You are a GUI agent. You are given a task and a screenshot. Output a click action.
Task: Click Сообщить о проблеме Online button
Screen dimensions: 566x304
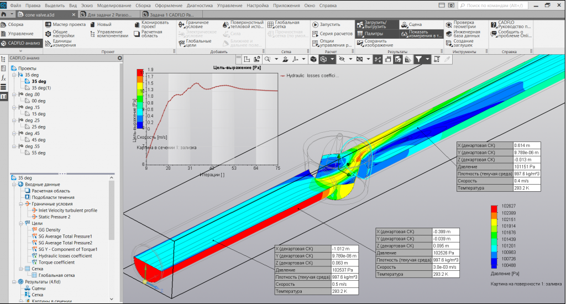click(x=511, y=34)
